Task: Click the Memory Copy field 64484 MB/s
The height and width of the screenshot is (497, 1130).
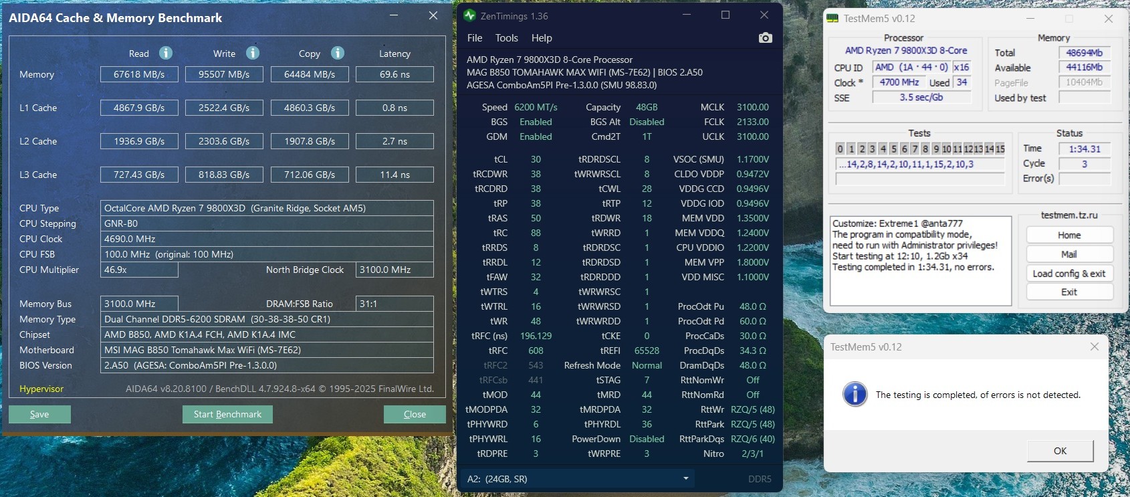Action: pos(310,74)
